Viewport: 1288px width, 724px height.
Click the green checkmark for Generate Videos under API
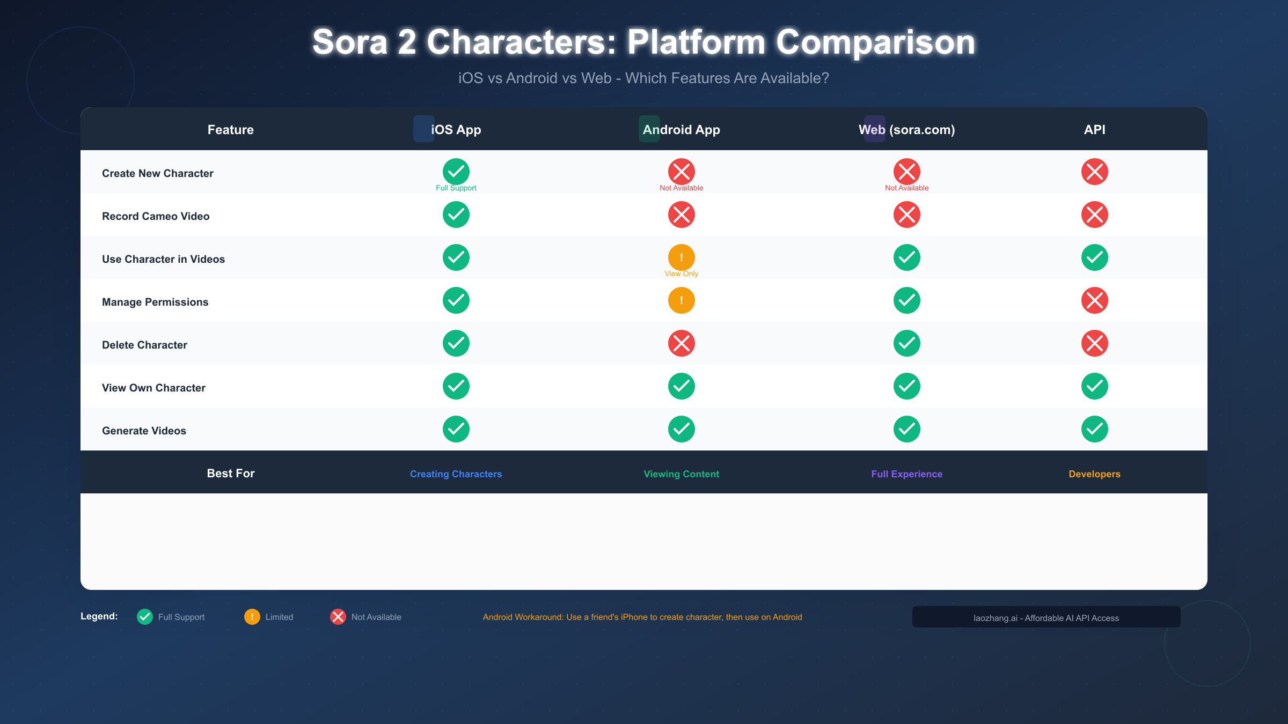(x=1095, y=429)
